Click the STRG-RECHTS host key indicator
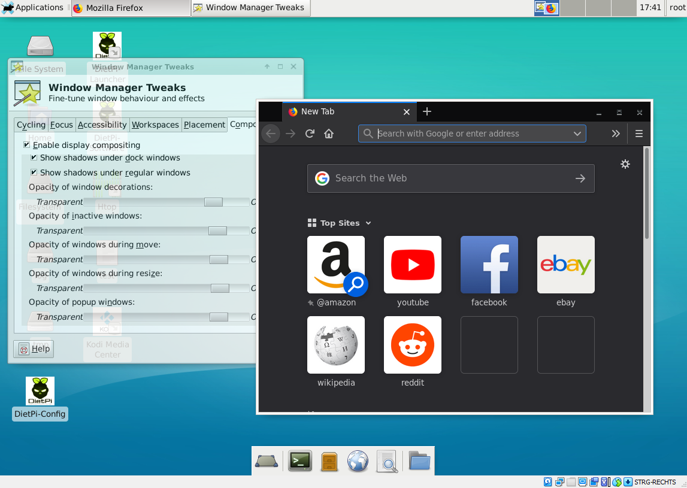 (655, 482)
